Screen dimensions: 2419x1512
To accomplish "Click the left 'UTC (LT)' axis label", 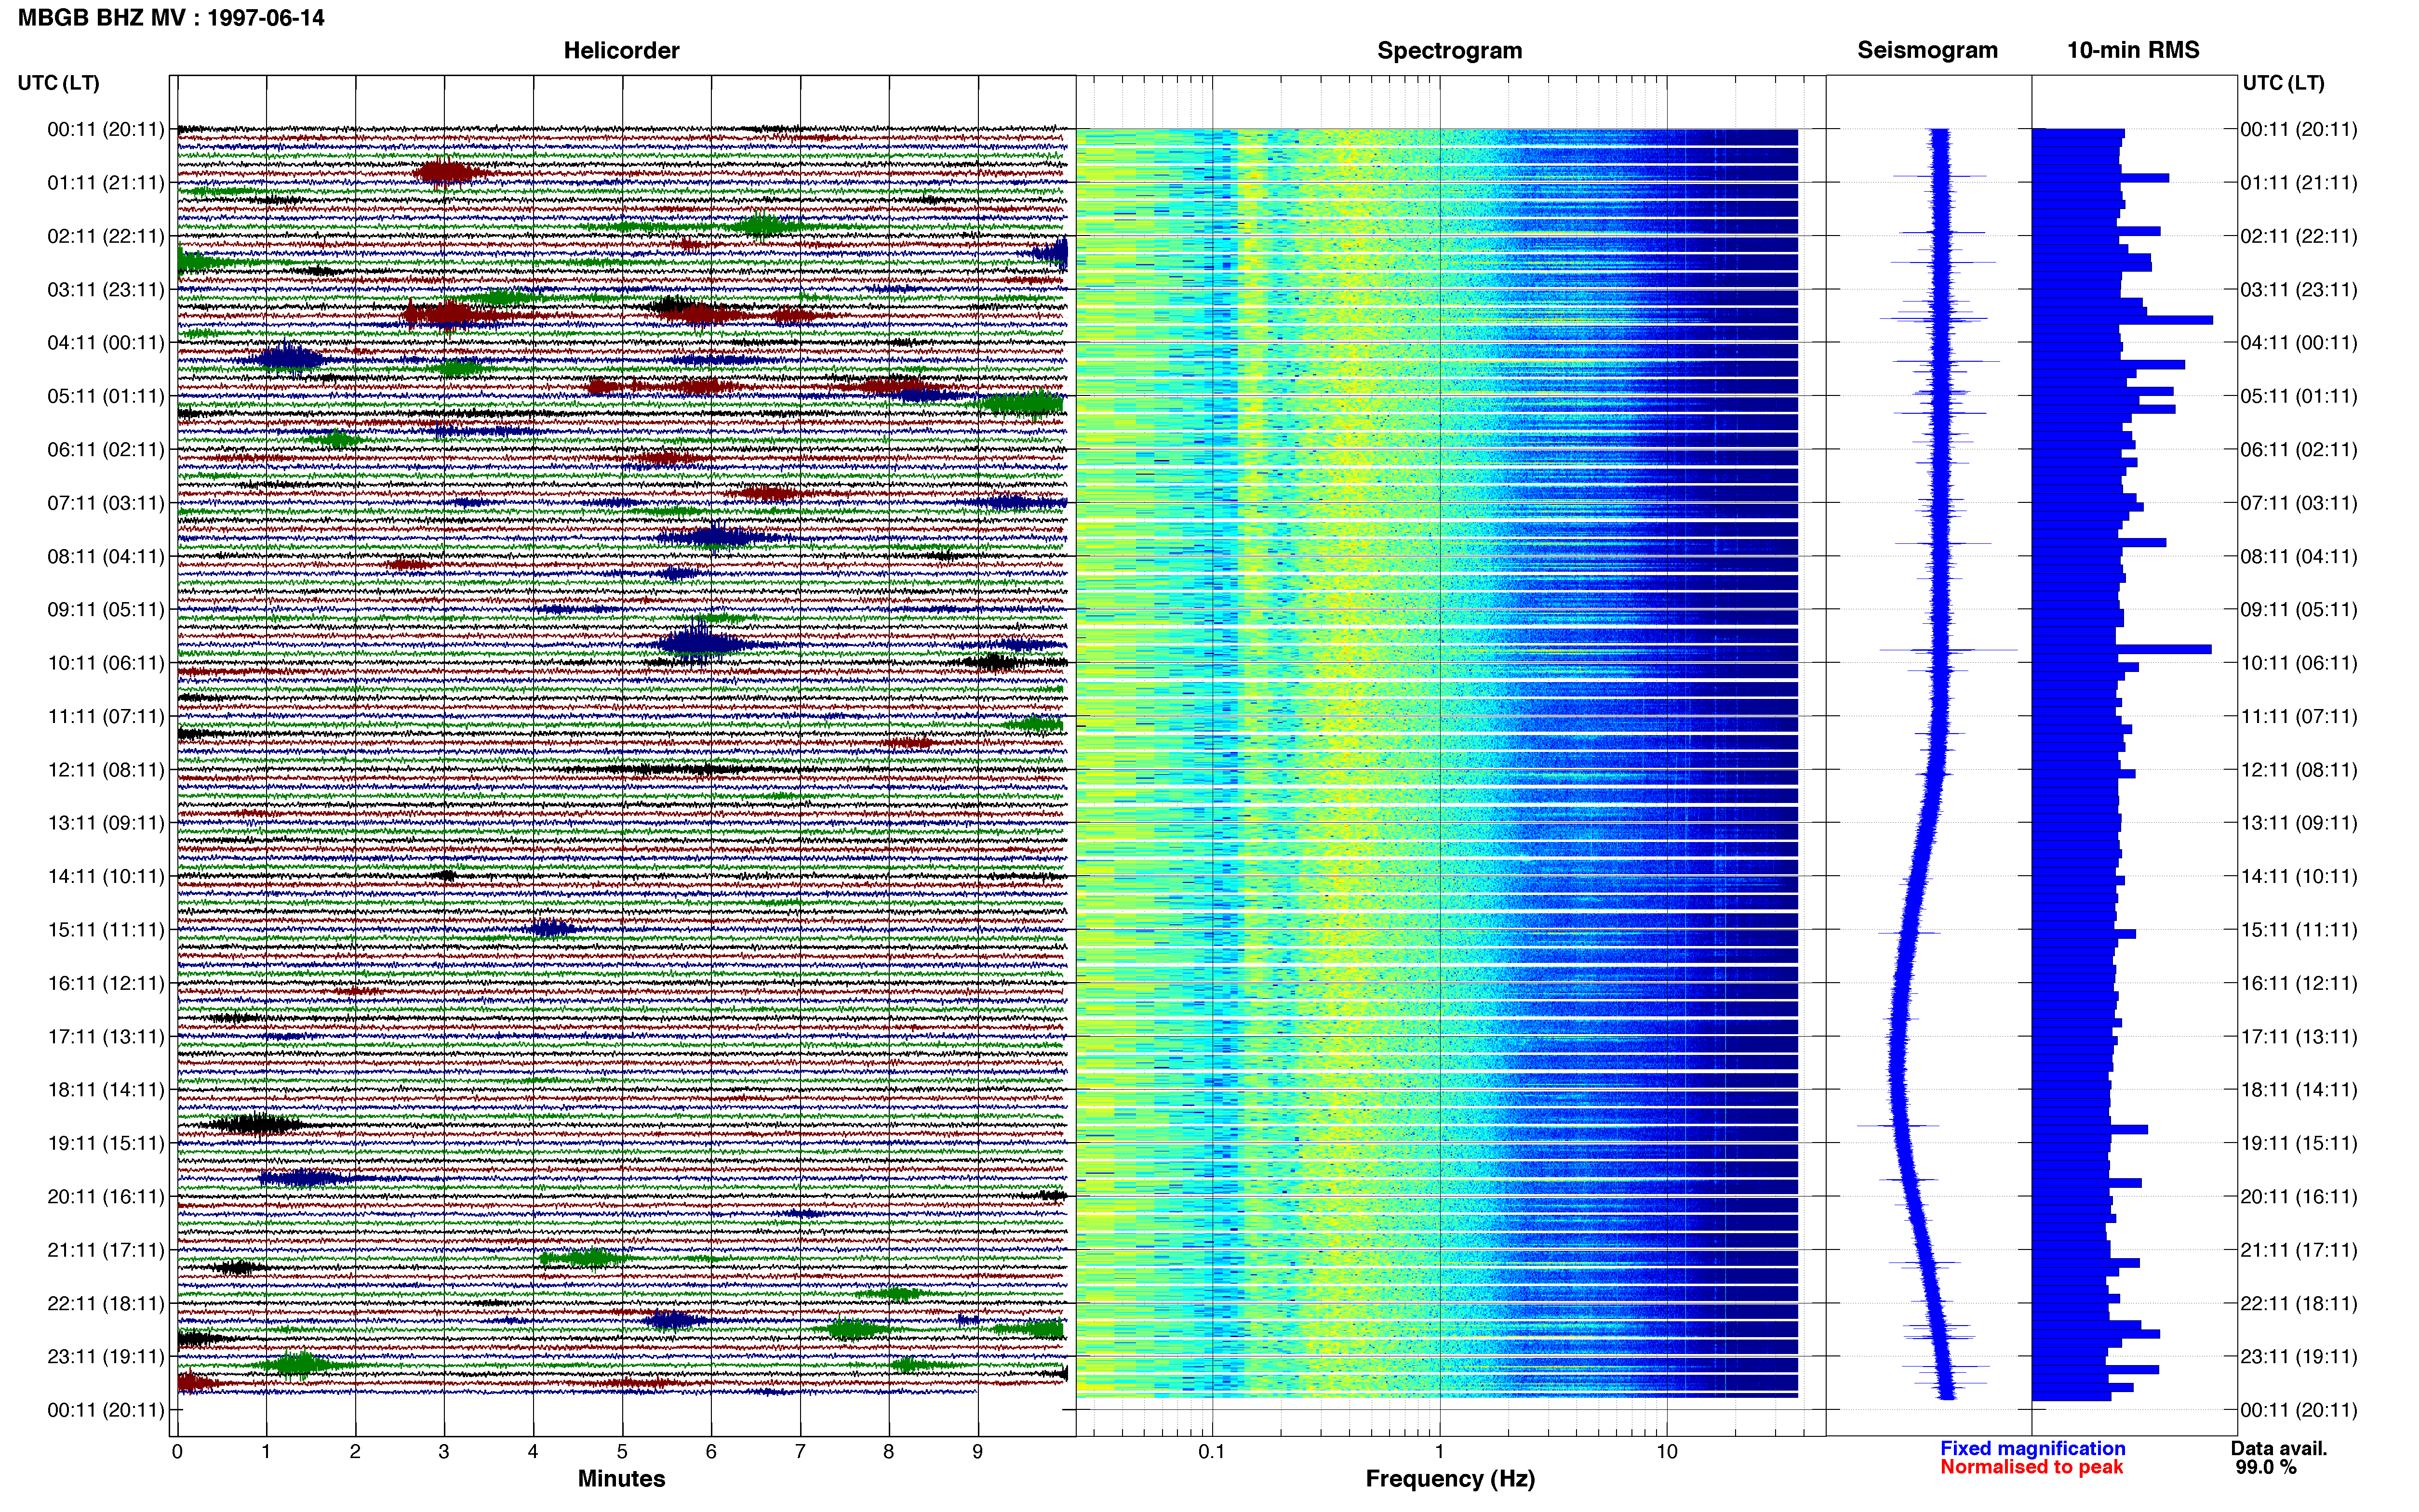I will point(58,83).
